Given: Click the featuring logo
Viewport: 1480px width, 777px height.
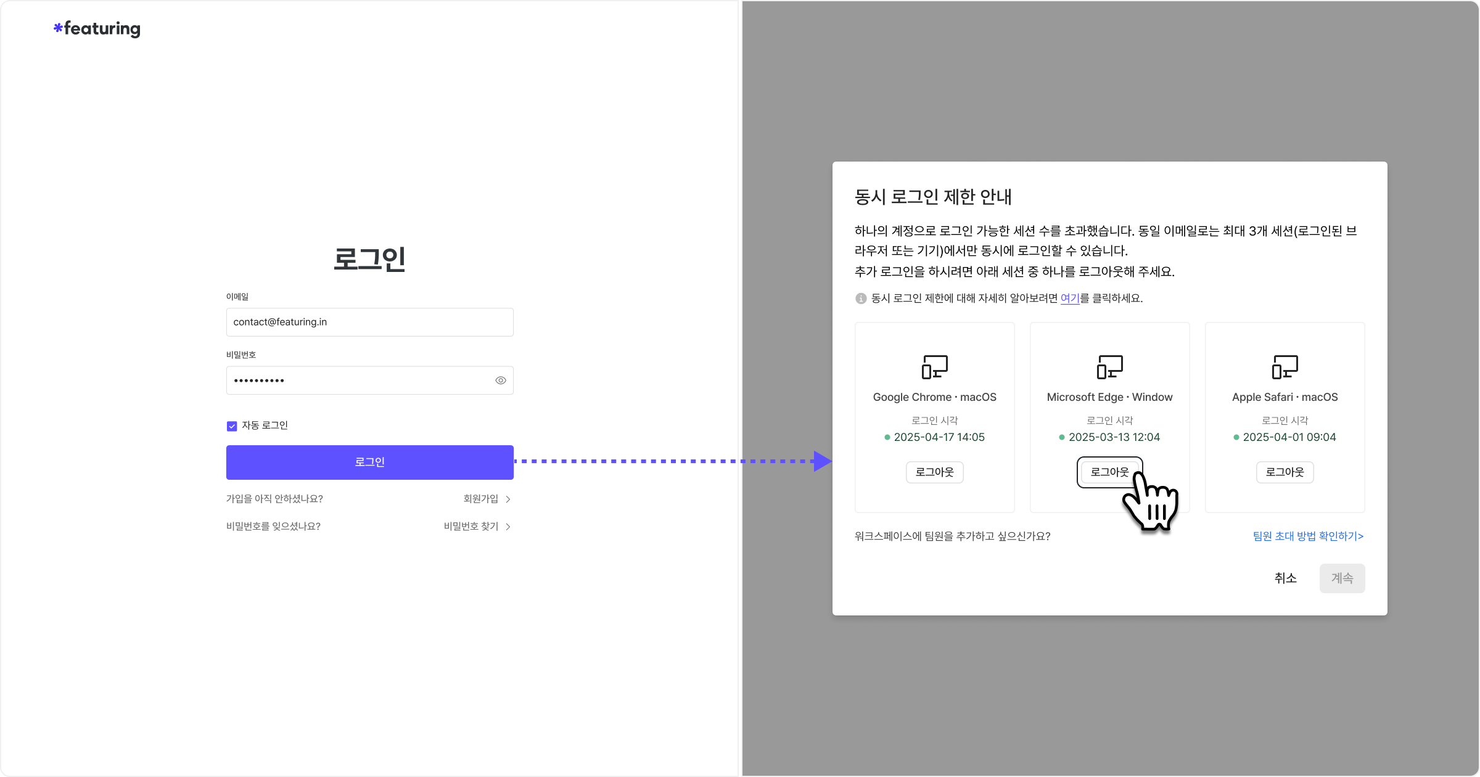Looking at the screenshot, I should pyautogui.click(x=97, y=28).
